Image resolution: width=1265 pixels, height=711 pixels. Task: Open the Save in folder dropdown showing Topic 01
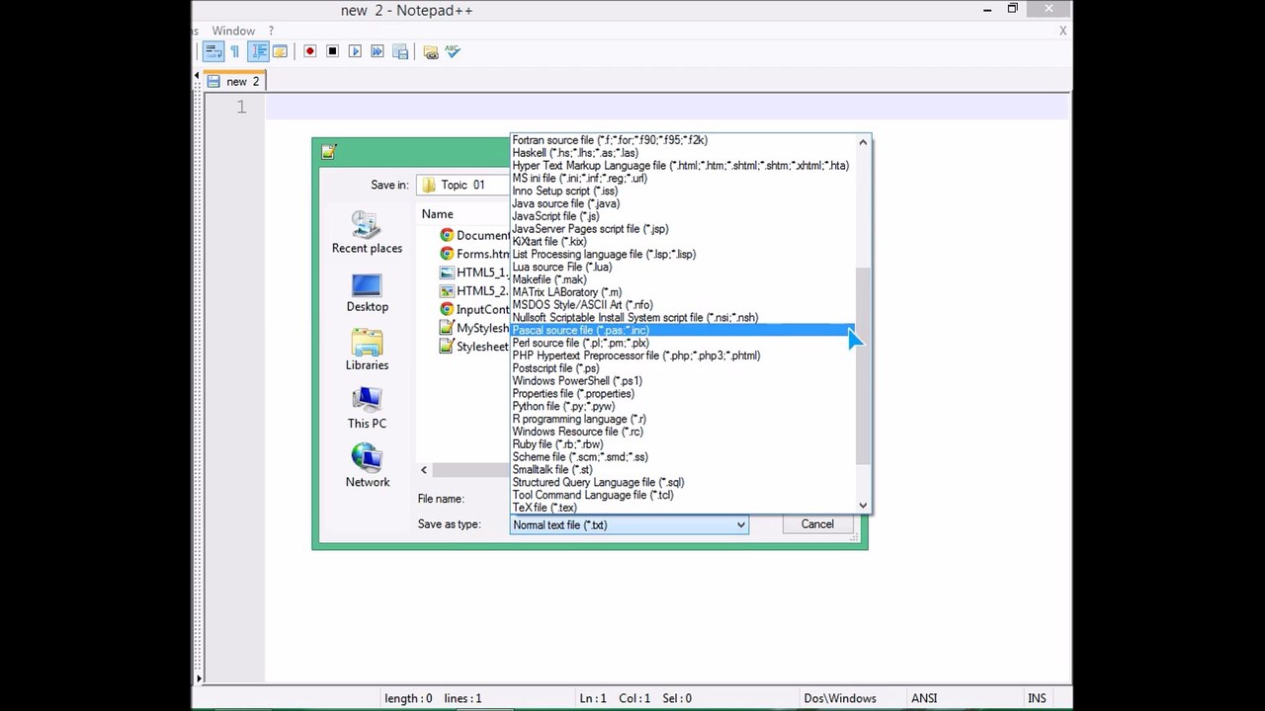464,185
